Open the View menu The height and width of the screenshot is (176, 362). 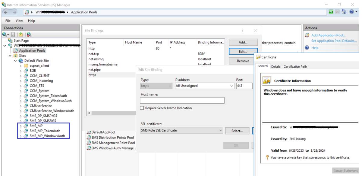(19, 21)
